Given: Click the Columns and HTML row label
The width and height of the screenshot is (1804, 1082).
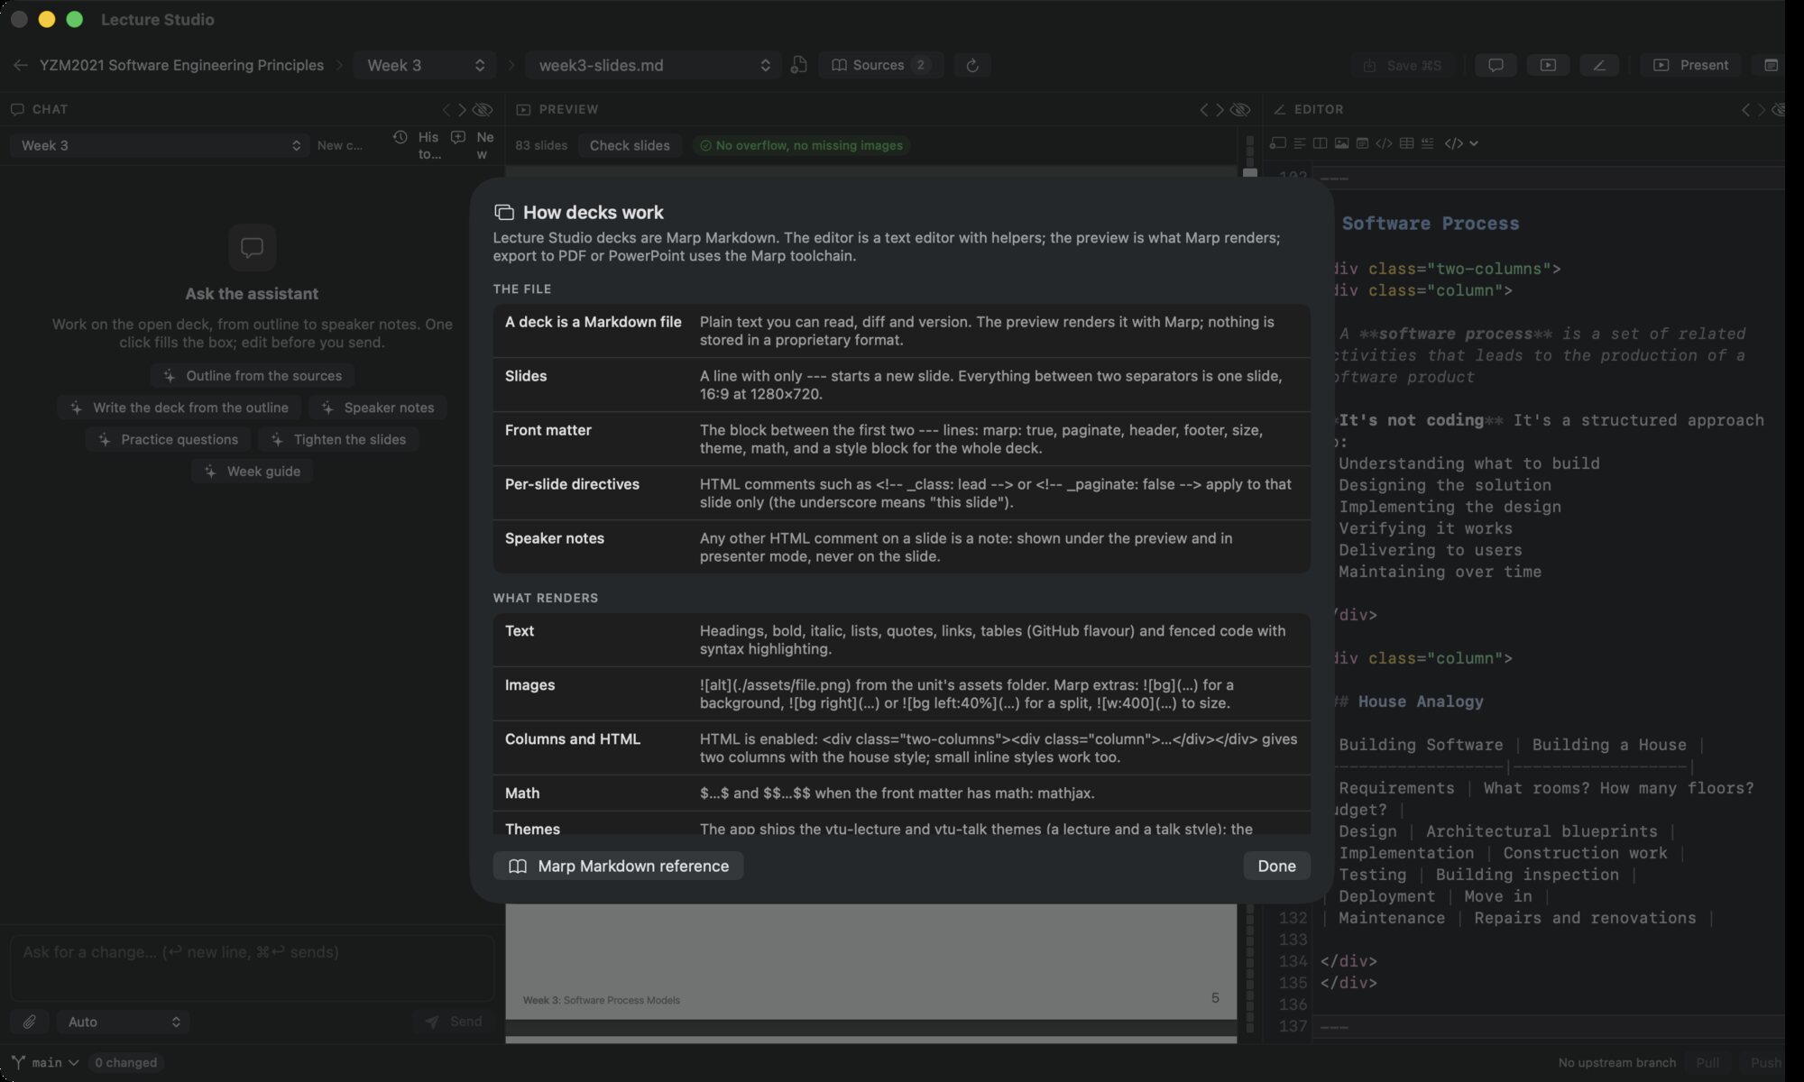Looking at the screenshot, I should 573,739.
